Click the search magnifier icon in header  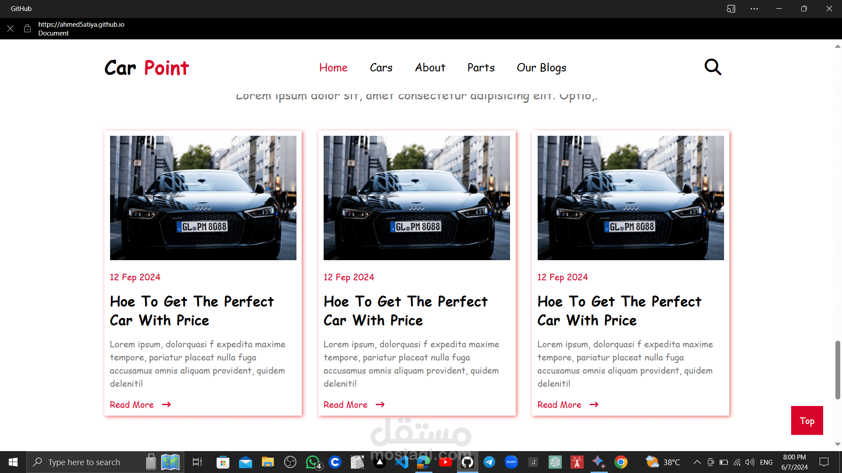click(713, 67)
